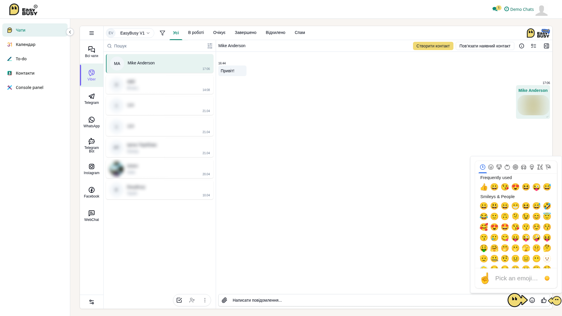Open chat with time 14:08 in list
Image resolution: width=562 pixels, height=316 pixels.
click(x=160, y=85)
